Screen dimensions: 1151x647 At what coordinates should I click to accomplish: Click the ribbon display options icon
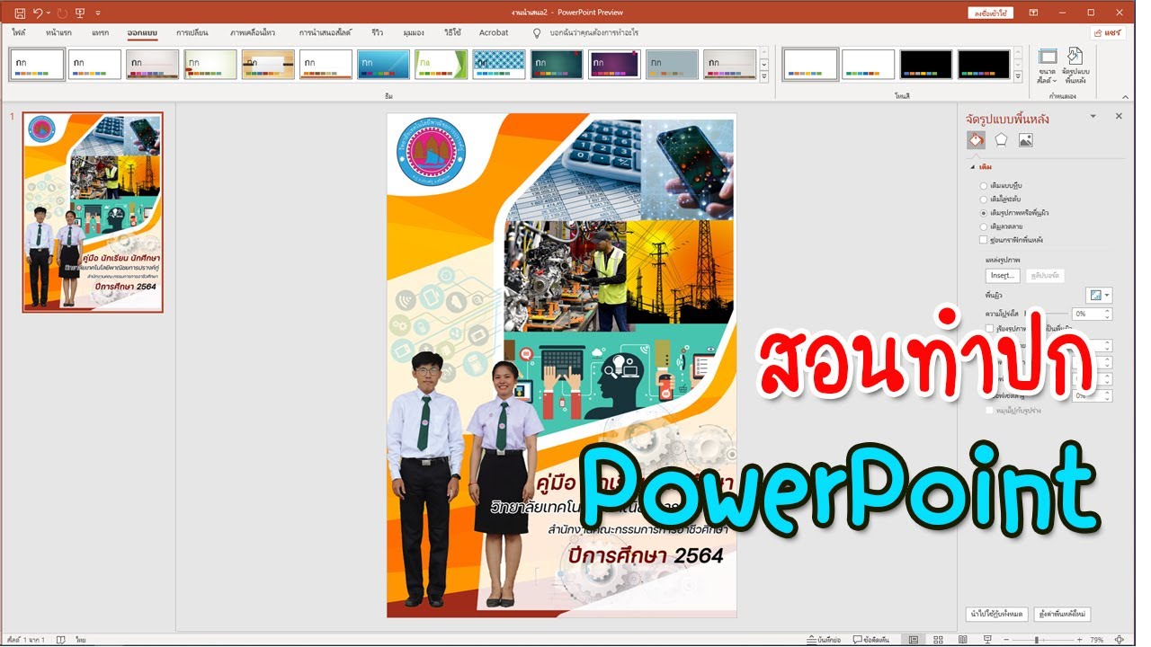1033,13
